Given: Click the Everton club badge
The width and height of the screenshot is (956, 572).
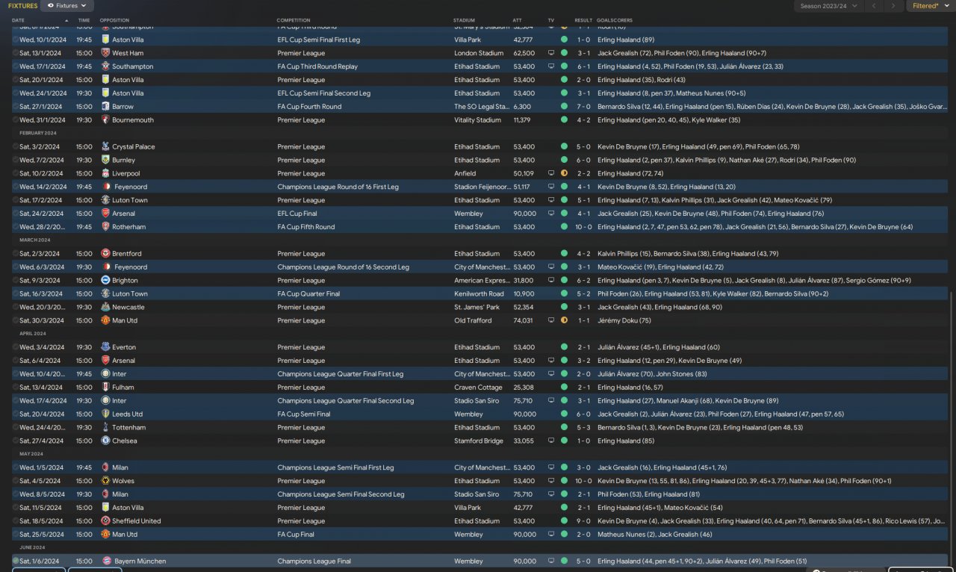Looking at the screenshot, I should click(105, 347).
